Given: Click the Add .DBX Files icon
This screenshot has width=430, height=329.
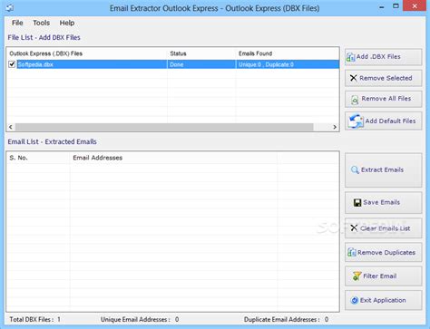Looking at the screenshot, I should click(350, 57).
